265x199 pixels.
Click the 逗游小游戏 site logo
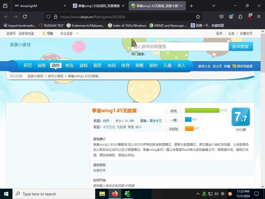pyautogui.click(x=20, y=45)
